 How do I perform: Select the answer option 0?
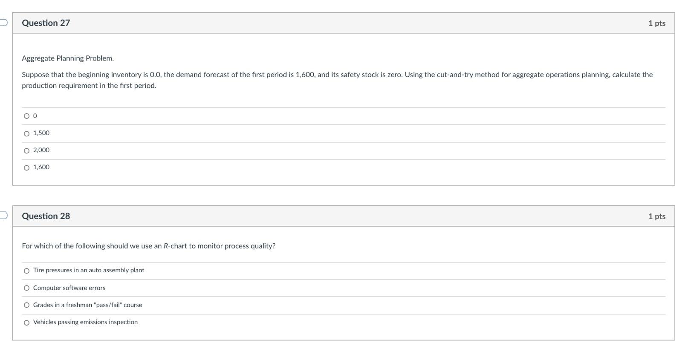point(27,115)
